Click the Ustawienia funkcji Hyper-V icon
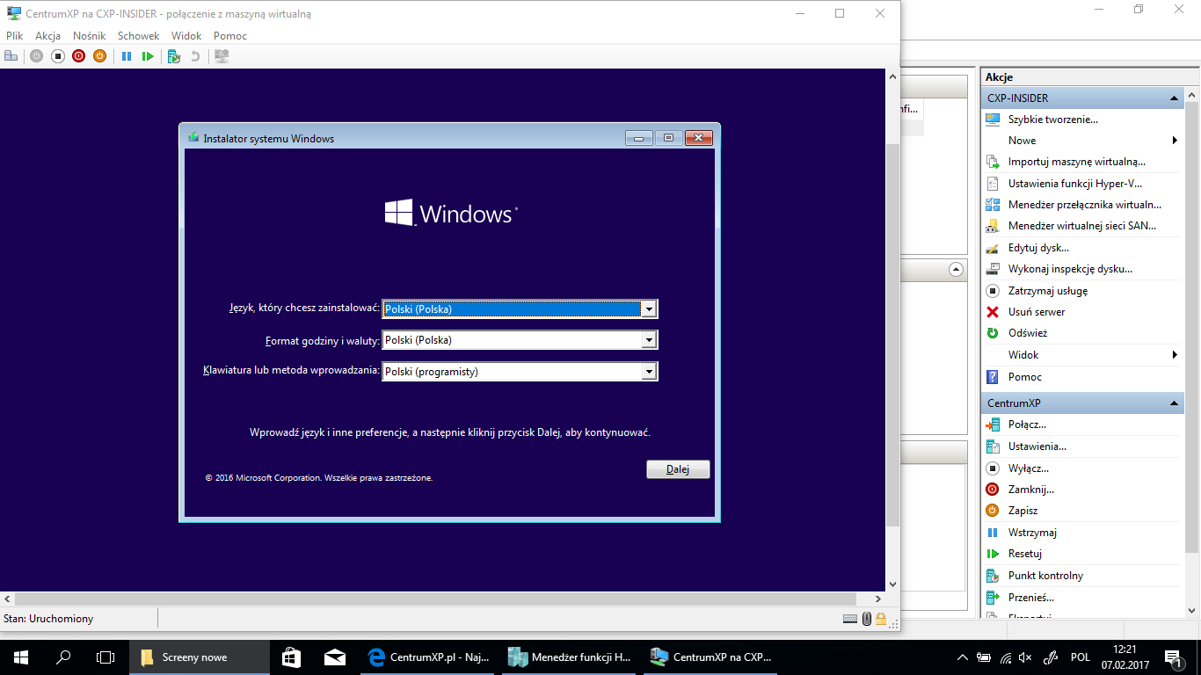This screenshot has width=1201, height=675. pos(993,184)
